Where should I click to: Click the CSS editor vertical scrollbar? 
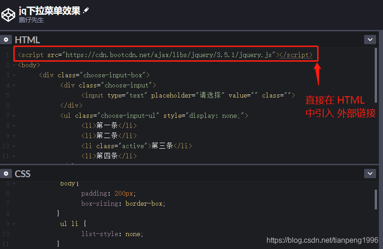pyautogui.click(x=376, y=199)
